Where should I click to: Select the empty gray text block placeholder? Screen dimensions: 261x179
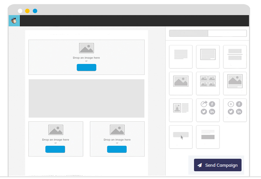click(x=86, y=98)
